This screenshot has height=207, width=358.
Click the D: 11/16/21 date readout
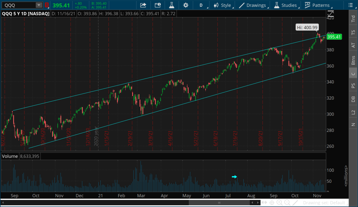63,13
